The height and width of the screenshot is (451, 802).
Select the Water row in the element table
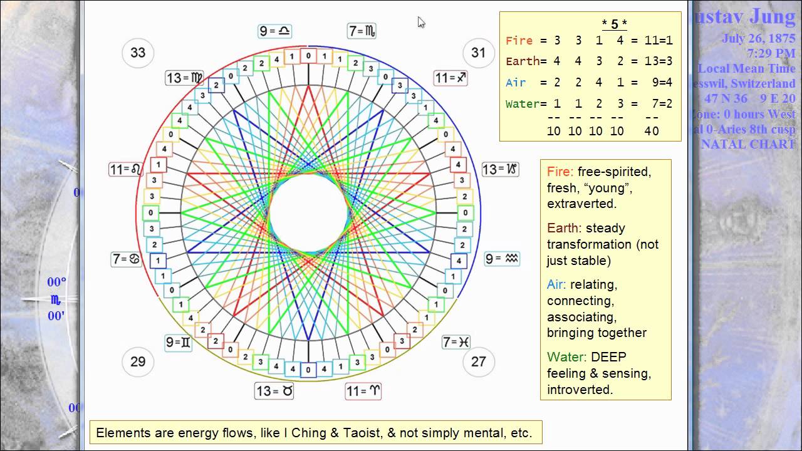click(x=589, y=104)
